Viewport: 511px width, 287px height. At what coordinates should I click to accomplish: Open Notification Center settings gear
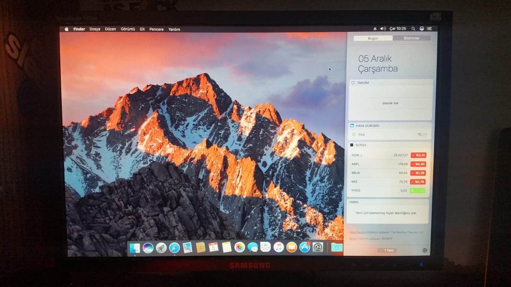(424, 250)
